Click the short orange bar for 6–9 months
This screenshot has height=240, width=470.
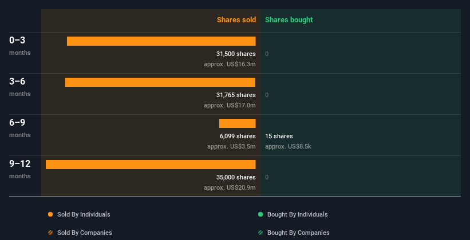238,123
